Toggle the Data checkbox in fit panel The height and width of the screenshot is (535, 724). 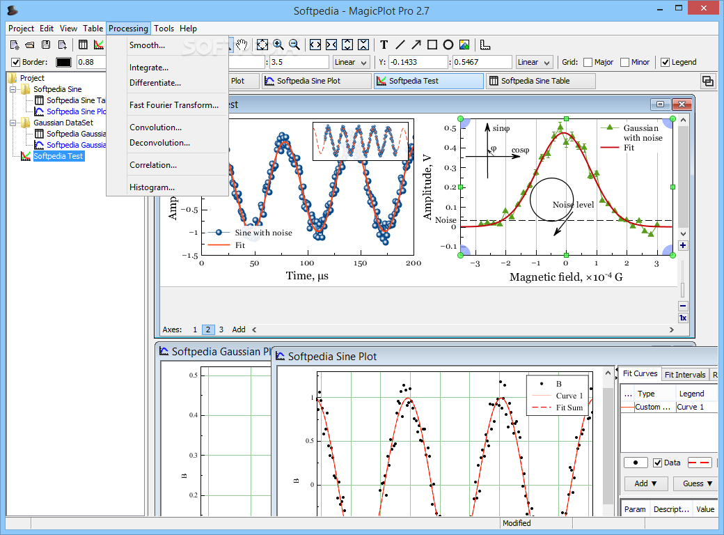coord(657,463)
